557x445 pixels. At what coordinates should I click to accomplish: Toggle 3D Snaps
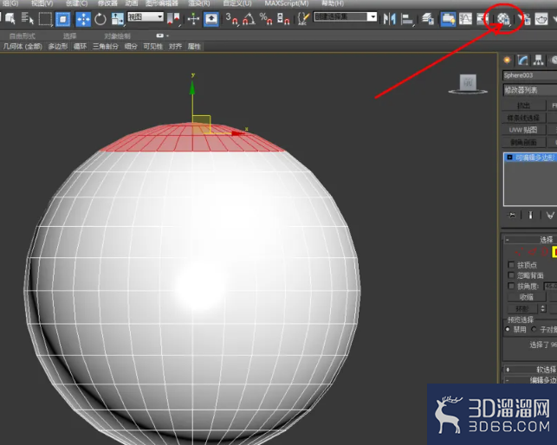click(x=231, y=19)
